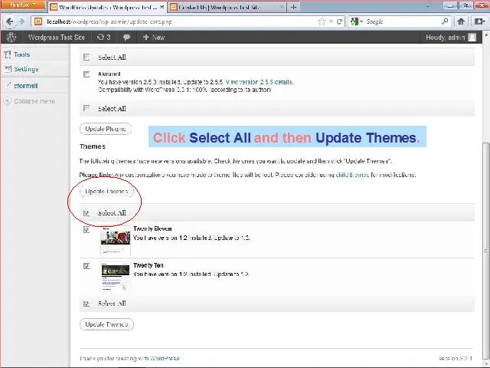Click the WordPress logo in admin bar
Viewport: 490px width, 368px height.
coord(11,37)
